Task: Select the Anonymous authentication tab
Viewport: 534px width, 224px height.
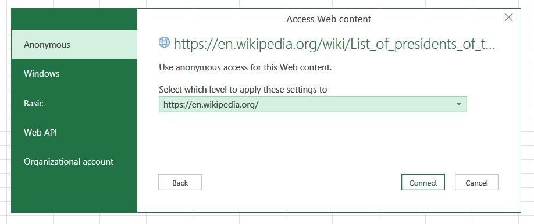Action: pos(74,44)
